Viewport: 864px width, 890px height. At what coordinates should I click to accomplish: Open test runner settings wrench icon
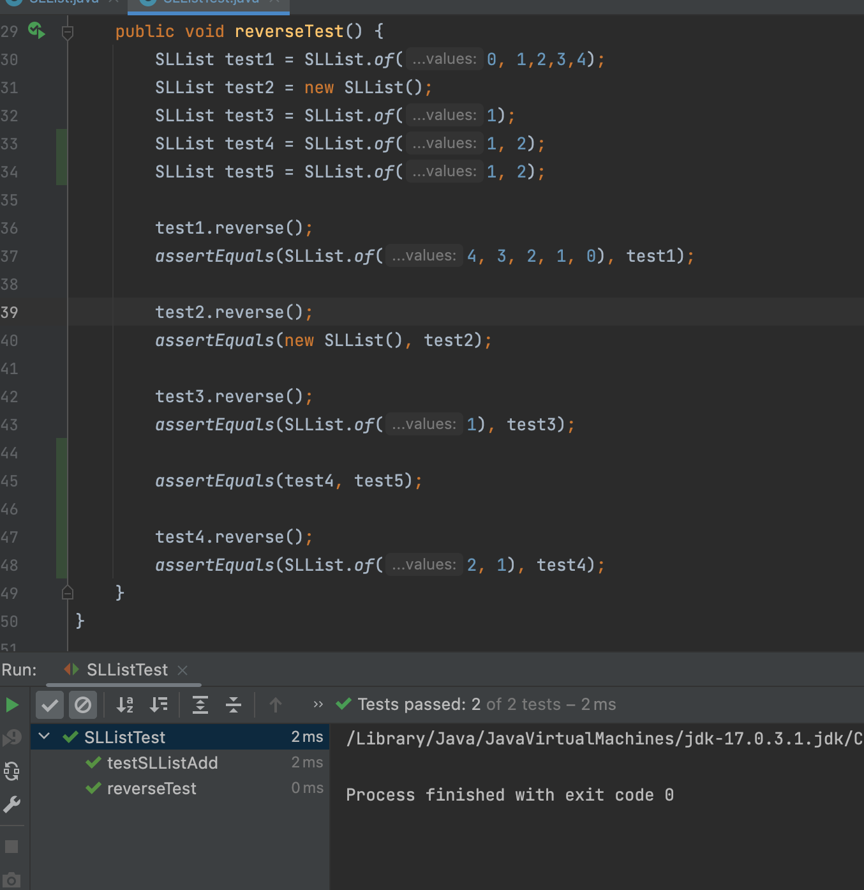pos(12,804)
